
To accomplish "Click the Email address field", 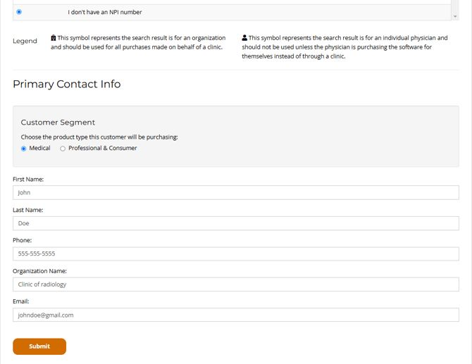I will pos(235,315).
